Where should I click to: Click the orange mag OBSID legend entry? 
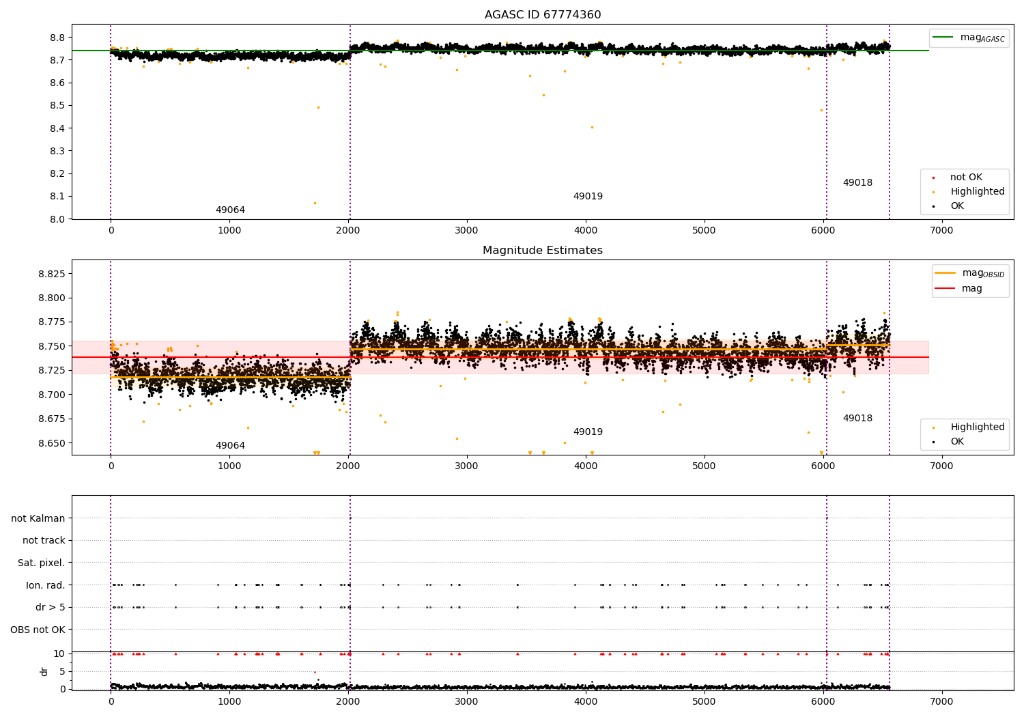pos(970,273)
